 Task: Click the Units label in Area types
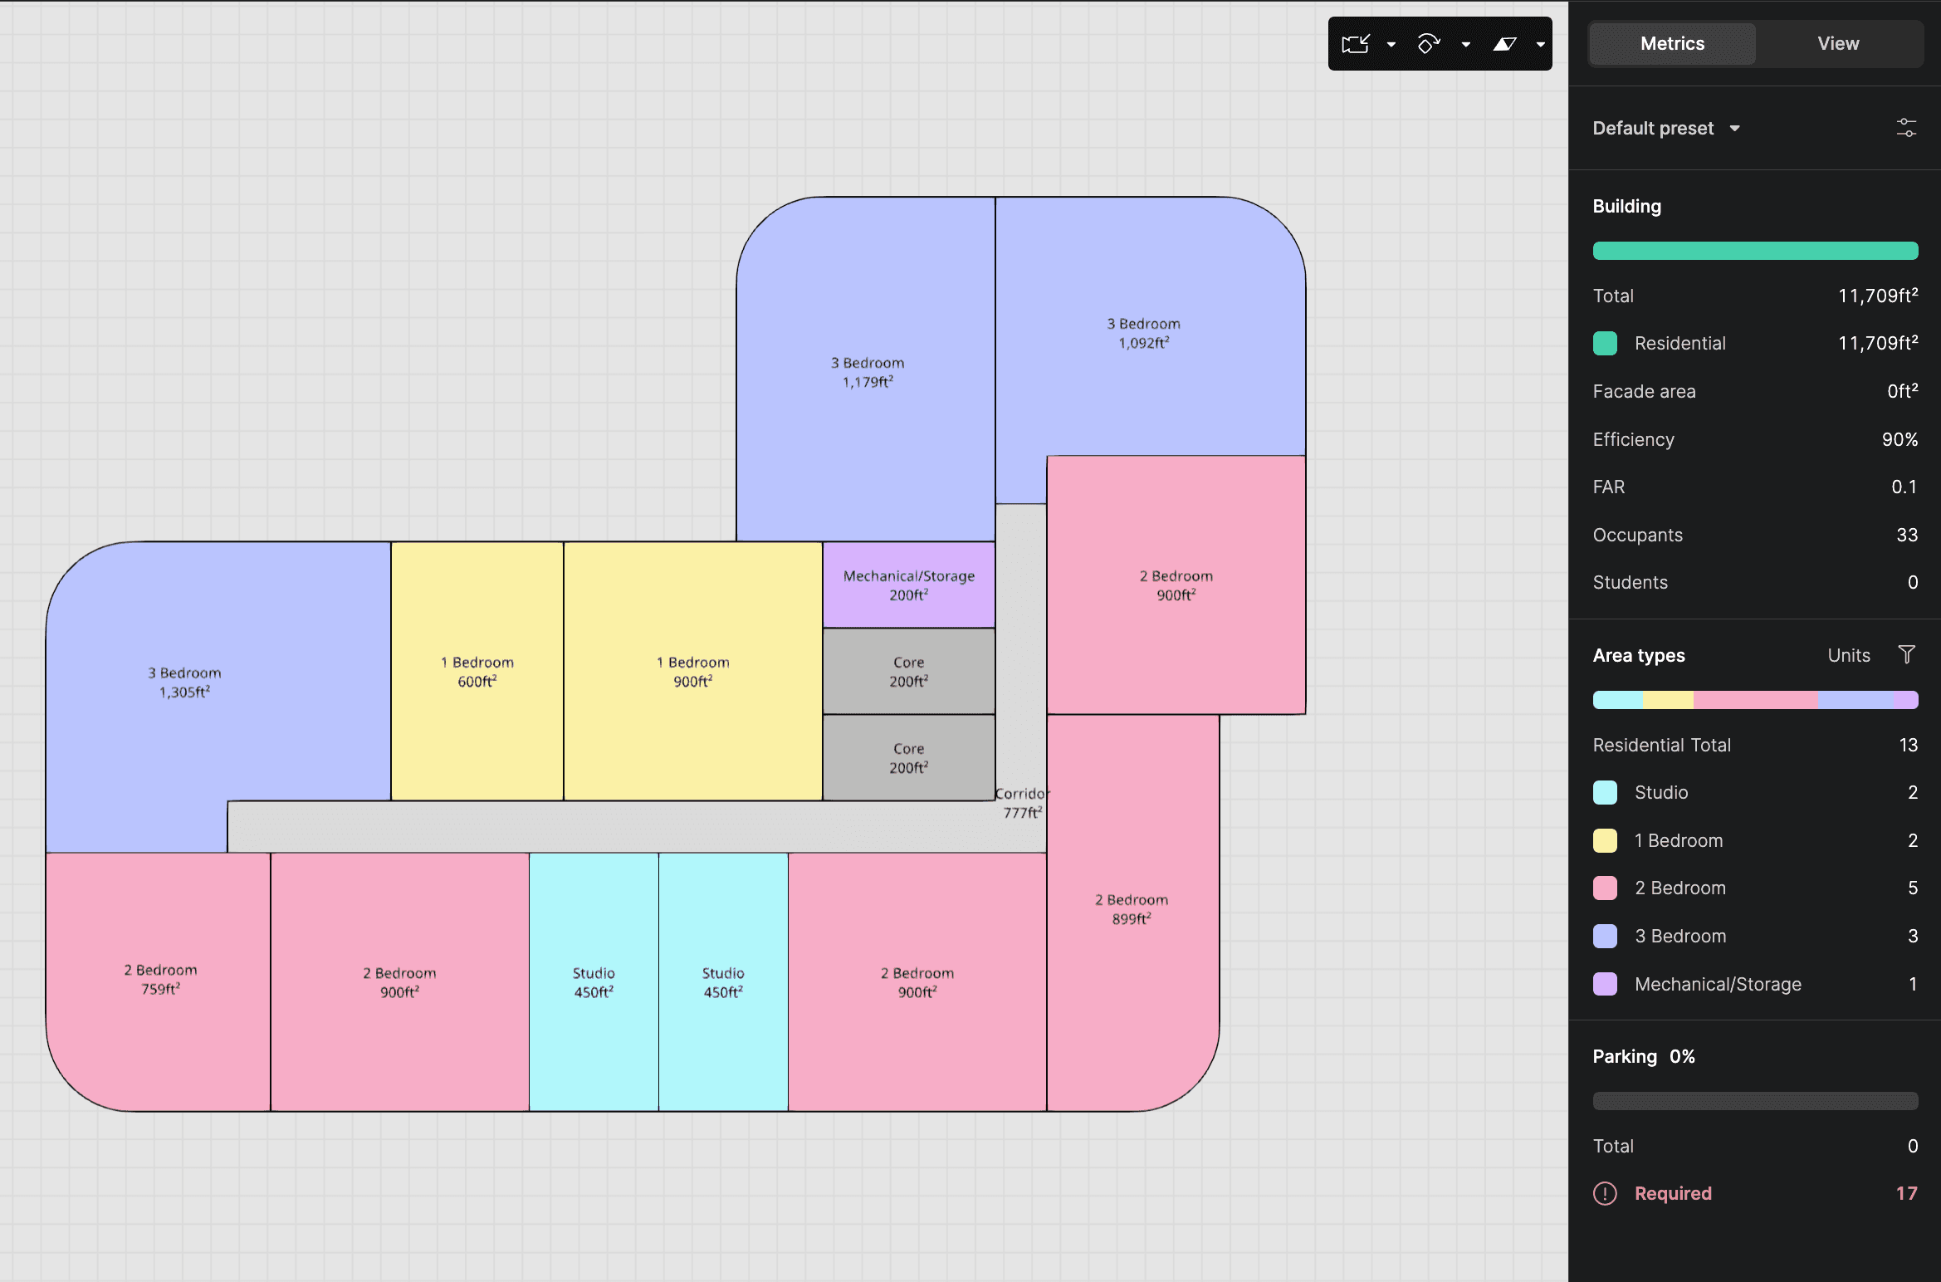point(1849,655)
